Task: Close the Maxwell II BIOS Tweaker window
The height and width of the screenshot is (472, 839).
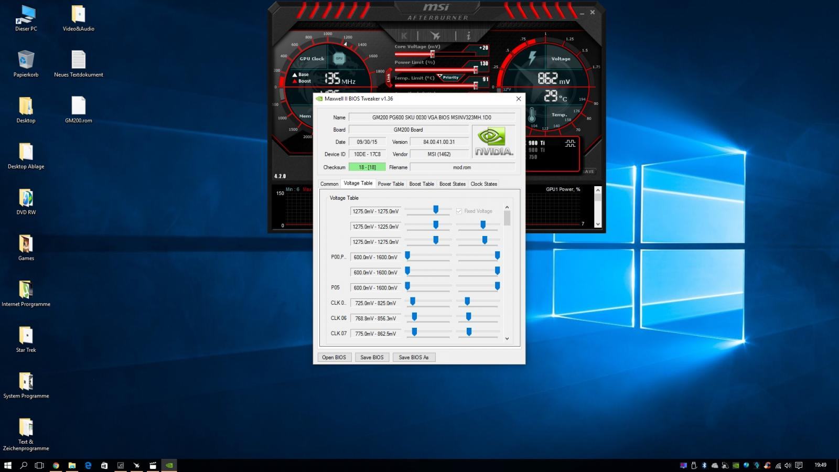Action: tap(519, 99)
